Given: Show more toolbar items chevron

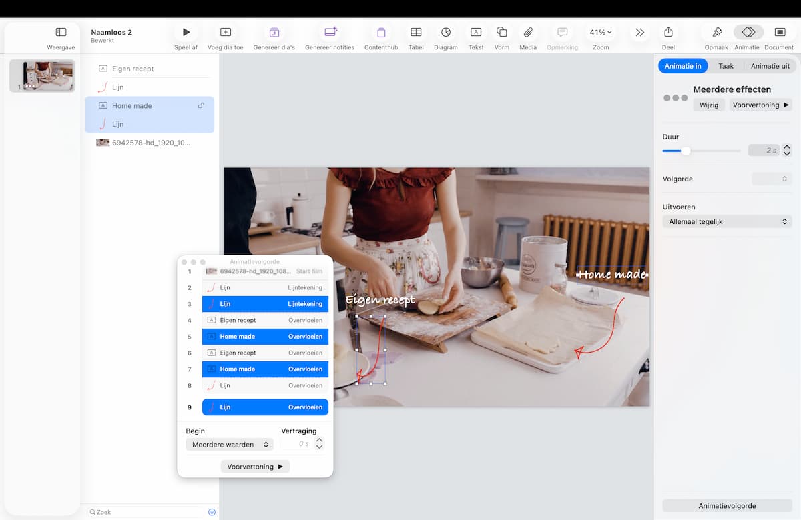Looking at the screenshot, I should [640, 32].
